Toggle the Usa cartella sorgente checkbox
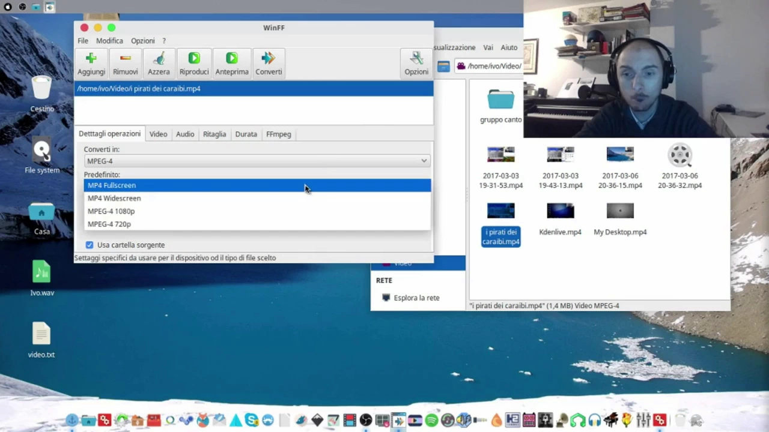Viewport: 769px width, 432px height. click(x=90, y=245)
